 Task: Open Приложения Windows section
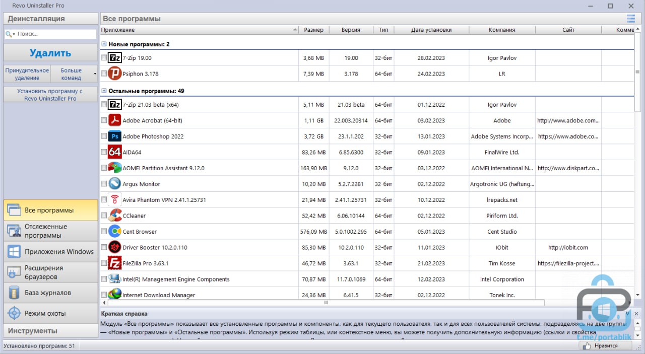pyautogui.click(x=51, y=251)
